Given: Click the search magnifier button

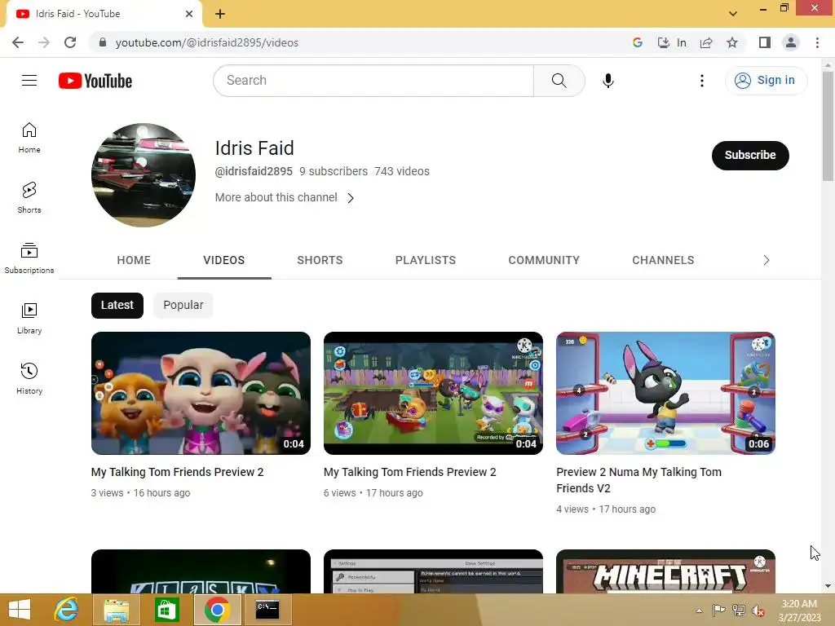Looking at the screenshot, I should point(559,81).
